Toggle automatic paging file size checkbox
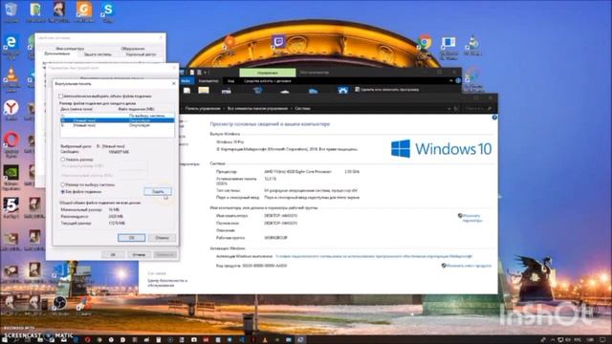612x344 pixels. (61, 96)
